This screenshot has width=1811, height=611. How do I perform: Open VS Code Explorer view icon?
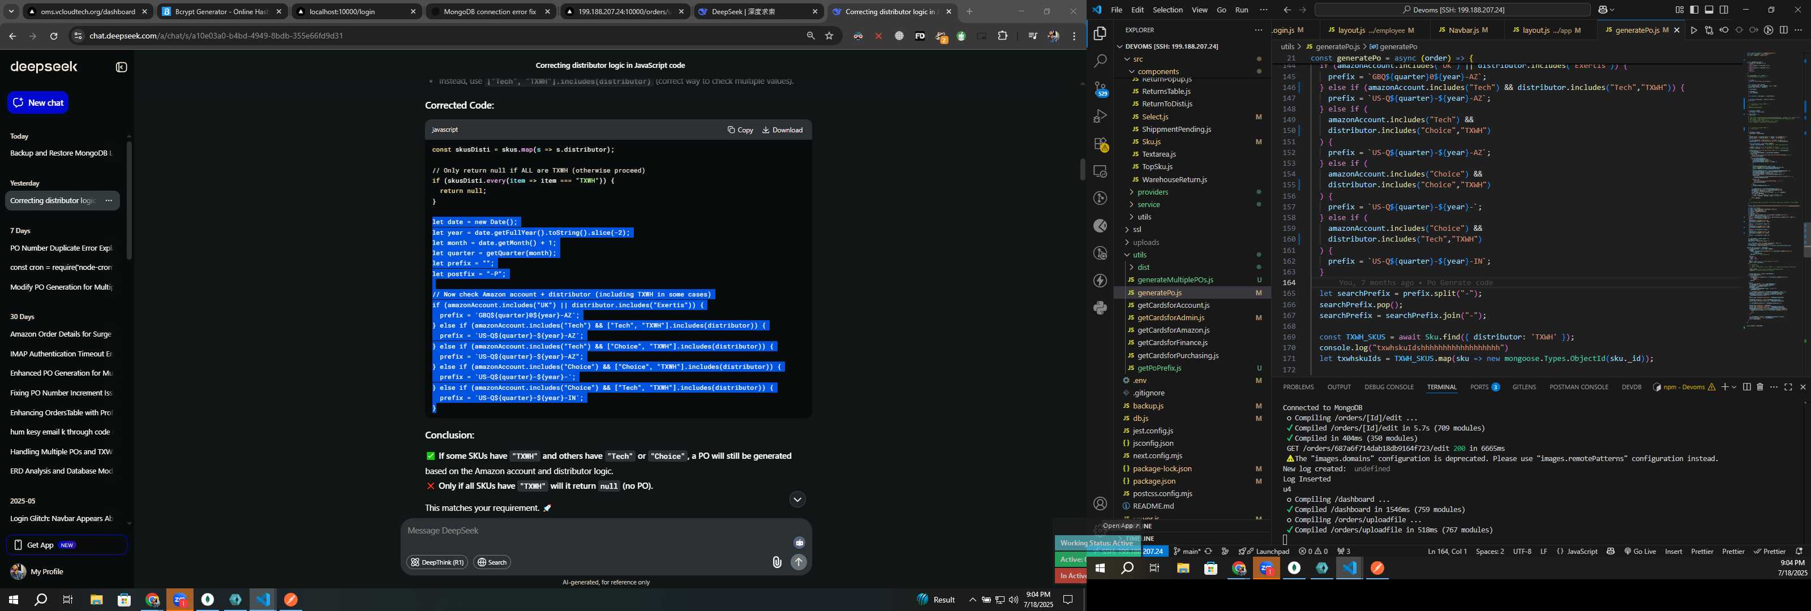pos(1100,34)
